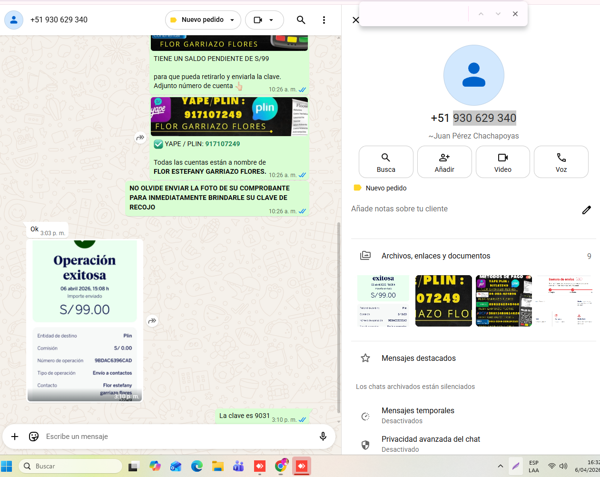Forward the YAPE/PLIN image message
Screen dimensions: 600x477
click(x=140, y=138)
